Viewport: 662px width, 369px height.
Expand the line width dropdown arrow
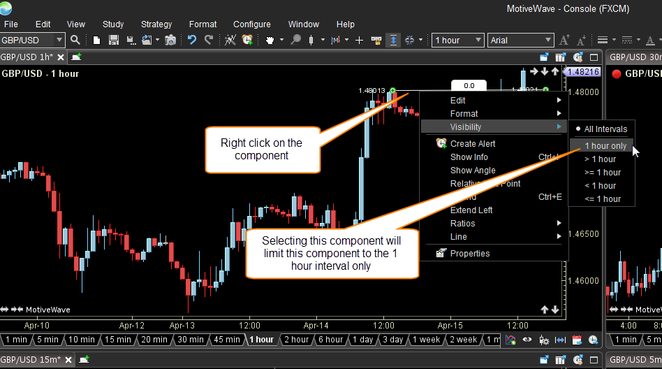(615, 40)
